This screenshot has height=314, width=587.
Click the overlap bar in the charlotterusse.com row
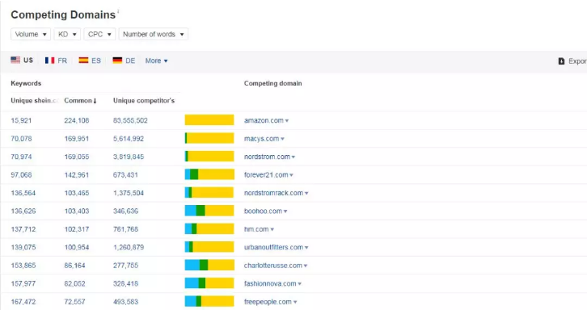coord(209,265)
